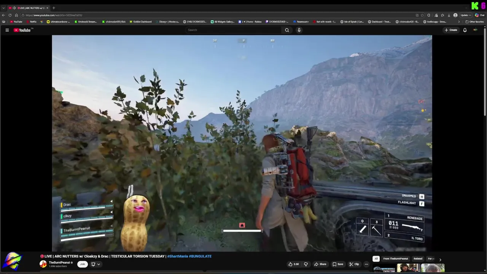Open the KickBot Dashboard bookmark
This screenshot has height=274, width=487.
coord(140,22)
